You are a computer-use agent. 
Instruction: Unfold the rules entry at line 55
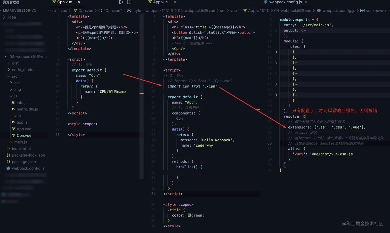276,95
